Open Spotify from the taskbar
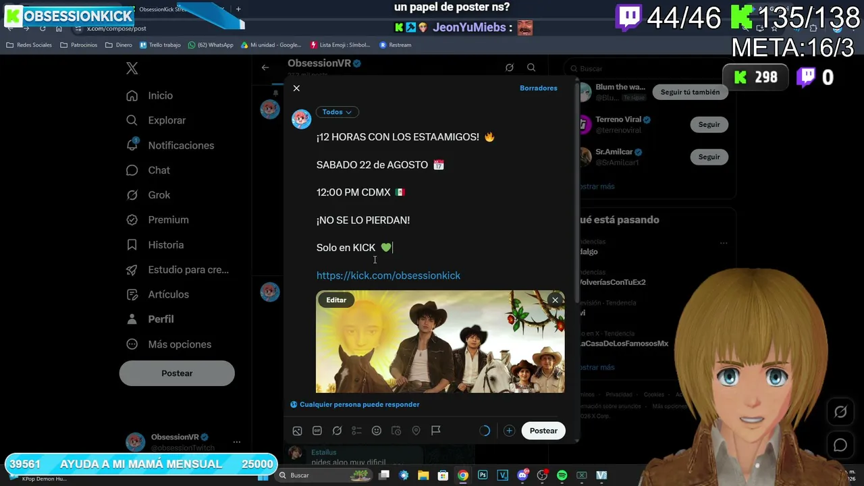864x486 pixels. 562,475
